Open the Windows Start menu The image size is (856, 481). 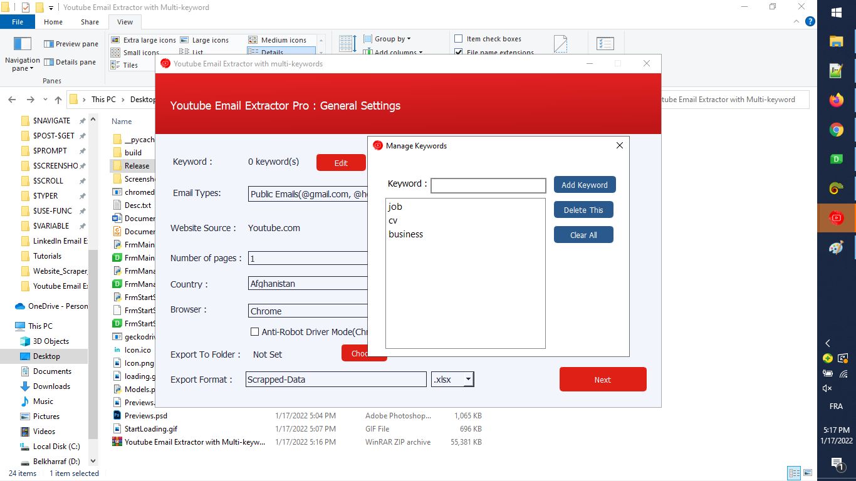tap(836, 12)
